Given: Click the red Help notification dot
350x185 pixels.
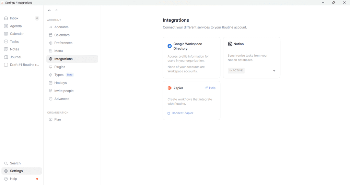Looking at the screenshot, I should coord(37,179).
